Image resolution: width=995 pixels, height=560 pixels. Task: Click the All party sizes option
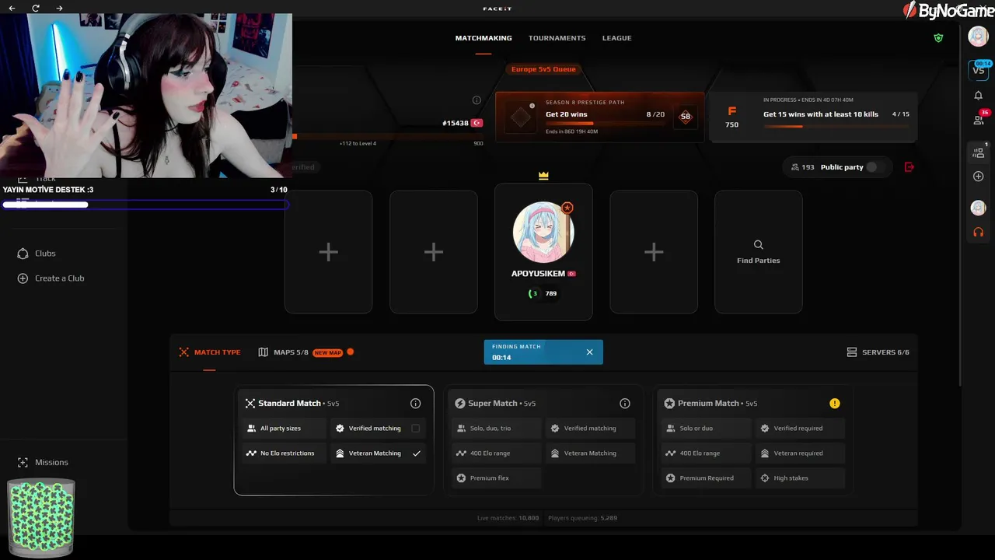point(285,428)
